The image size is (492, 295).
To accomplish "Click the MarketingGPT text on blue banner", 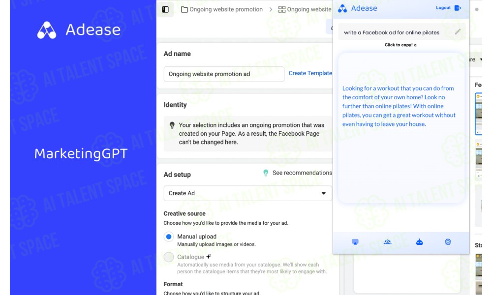I will click(81, 153).
